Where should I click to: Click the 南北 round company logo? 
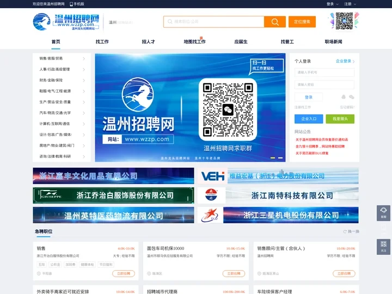pyautogui.click(x=211, y=195)
